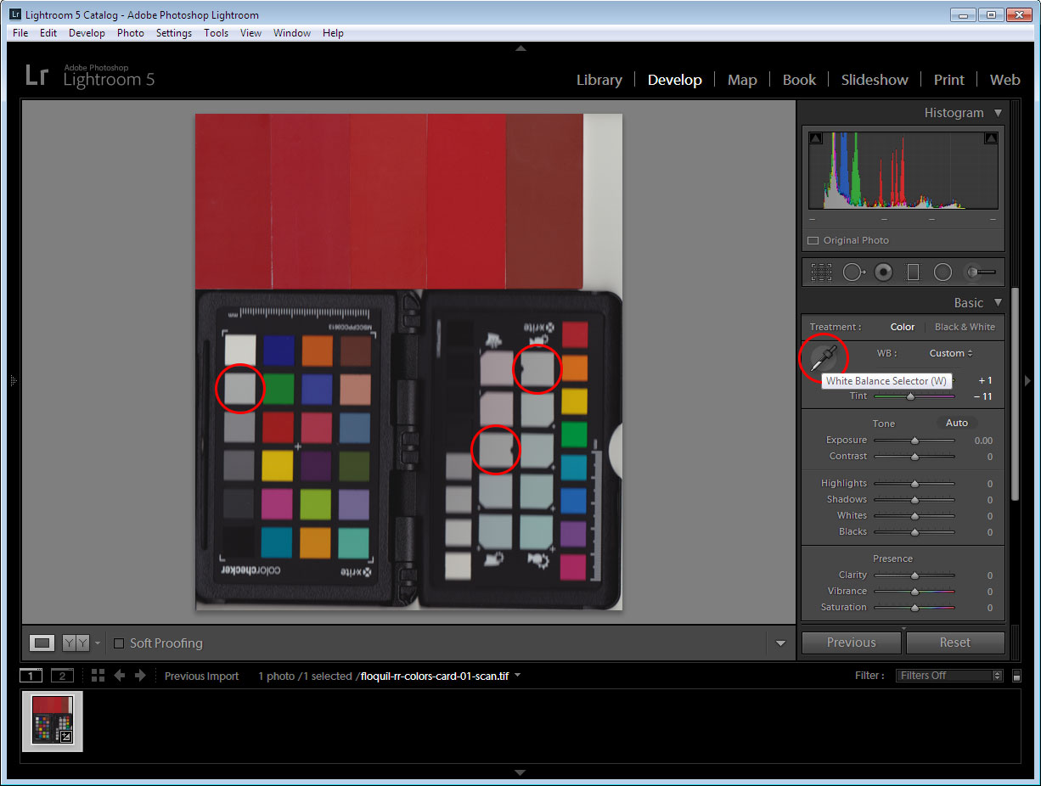Click the Clarity slider handle
This screenshot has height=786, width=1041.
point(914,575)
